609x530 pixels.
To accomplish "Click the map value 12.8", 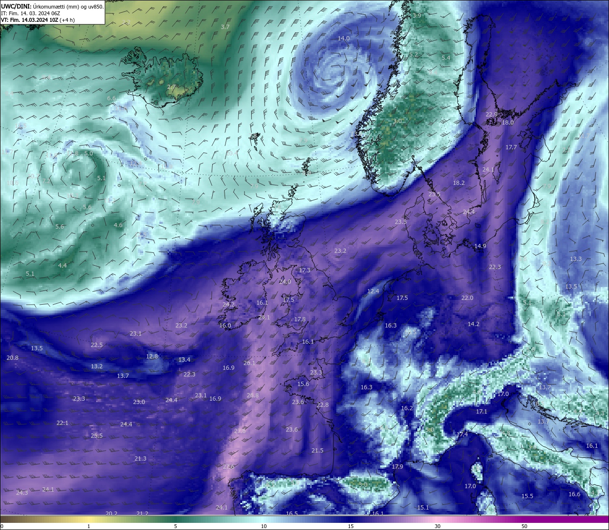I will (x=152, y=356).
